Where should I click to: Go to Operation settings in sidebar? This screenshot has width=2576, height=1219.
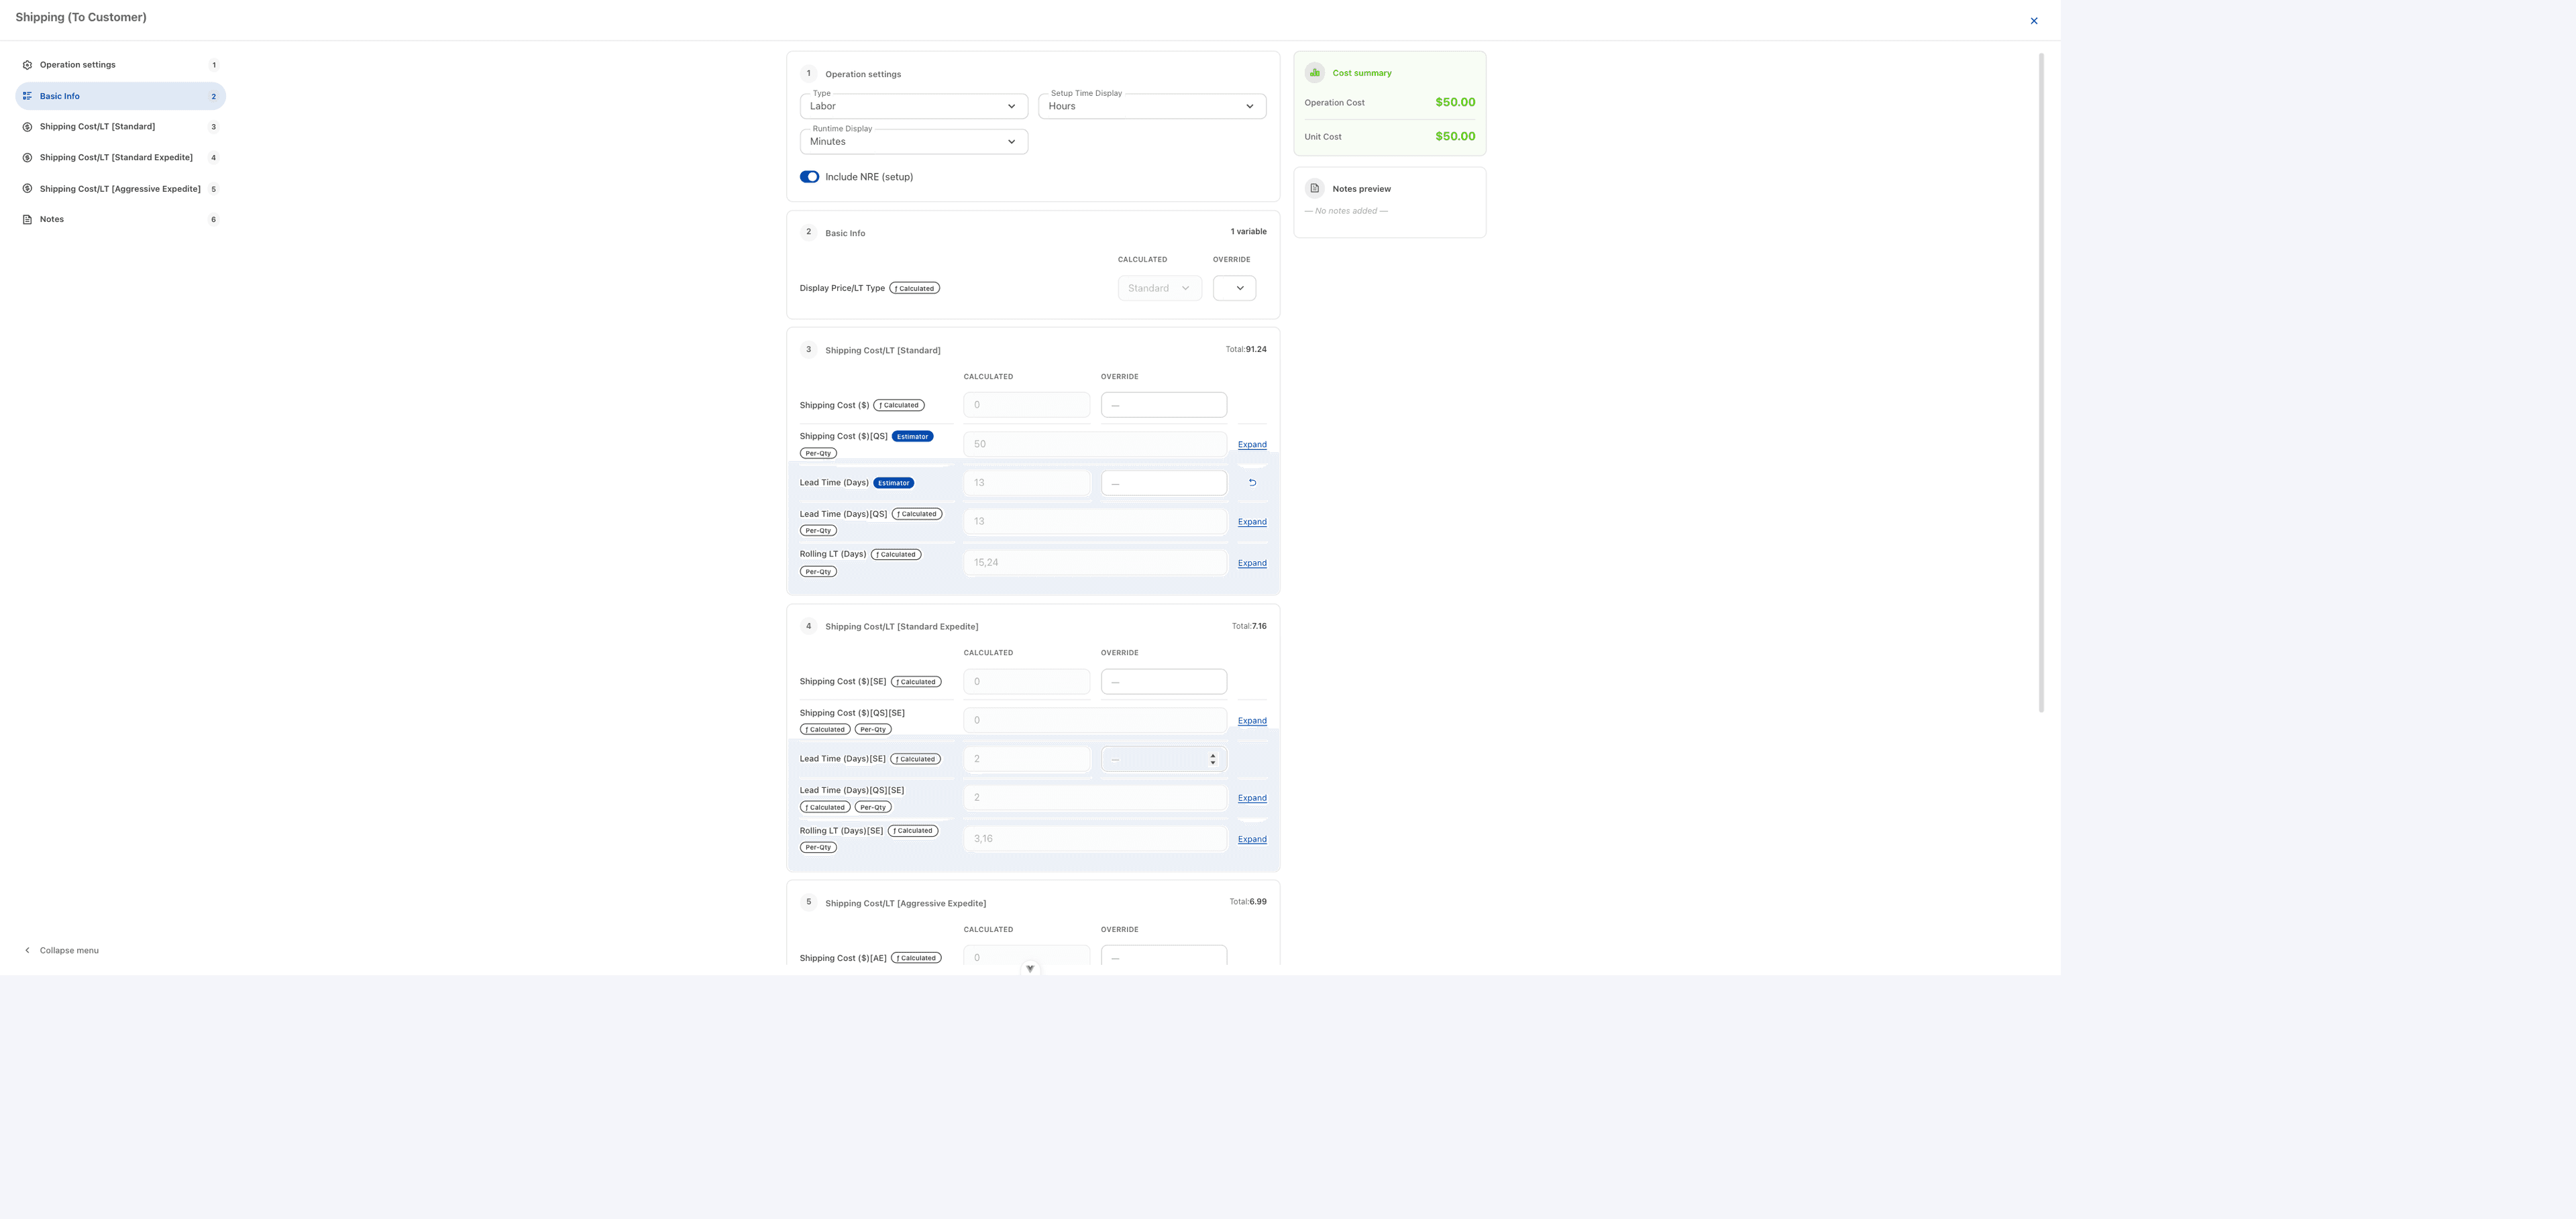[x=120, y=65]
